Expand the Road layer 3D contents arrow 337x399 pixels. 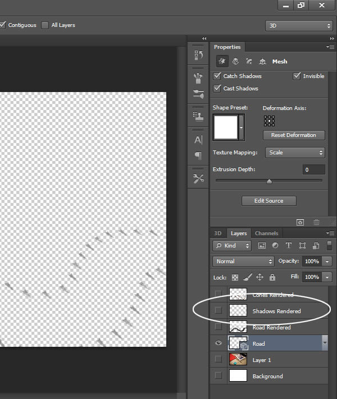[x=325, y=343]
